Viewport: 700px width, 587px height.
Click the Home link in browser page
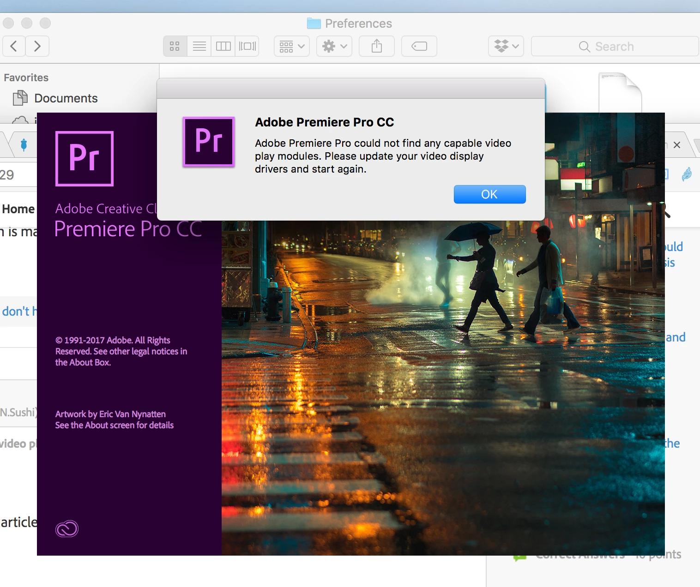[18, 209]
